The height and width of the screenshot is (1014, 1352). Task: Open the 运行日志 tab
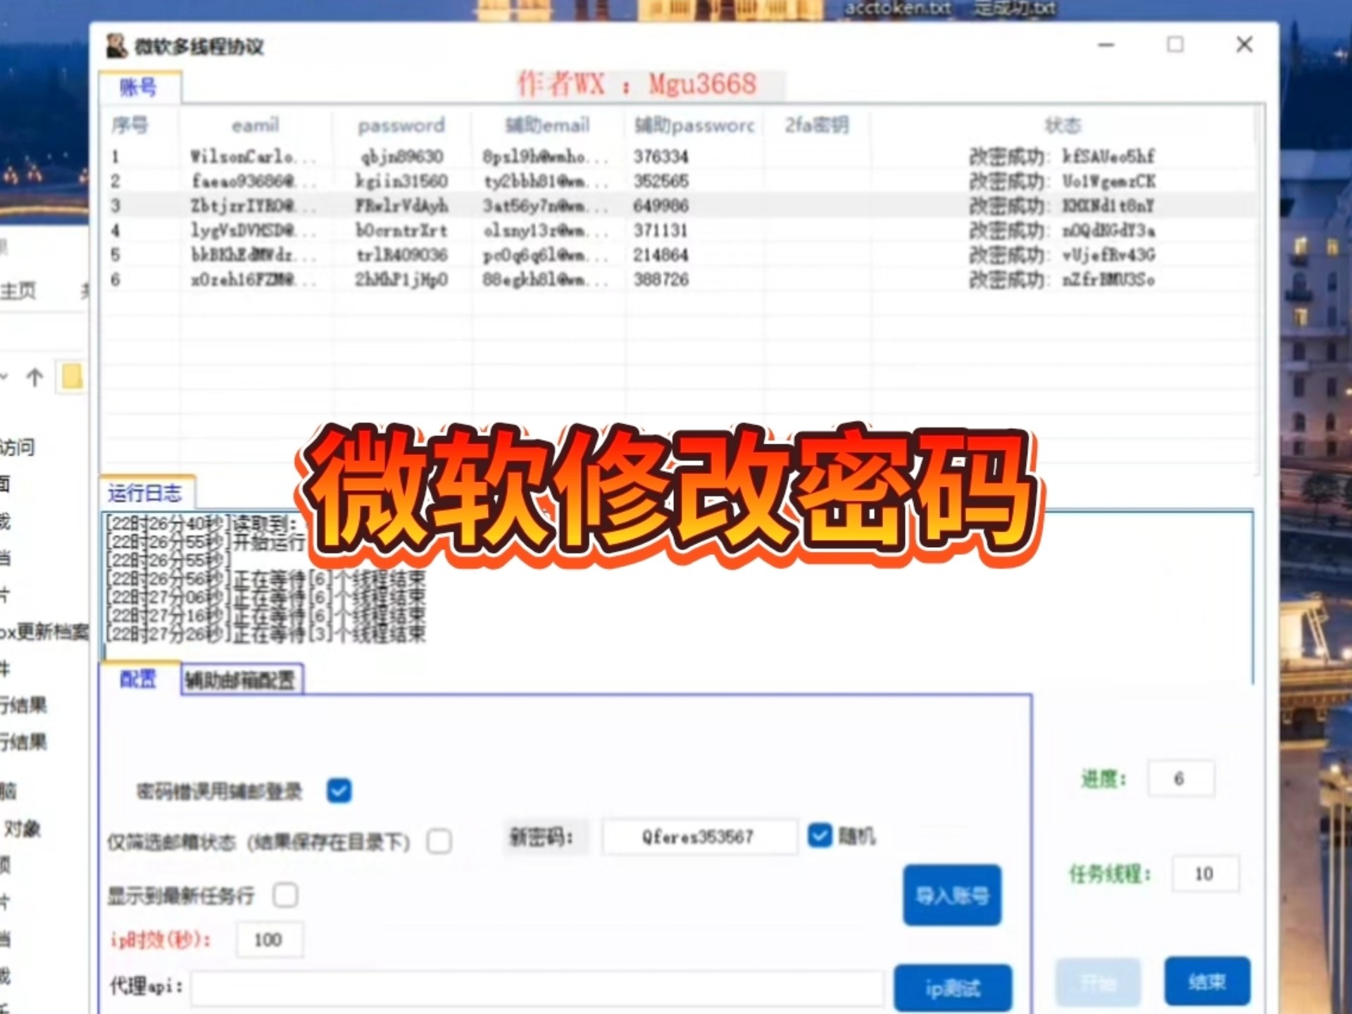146,493
